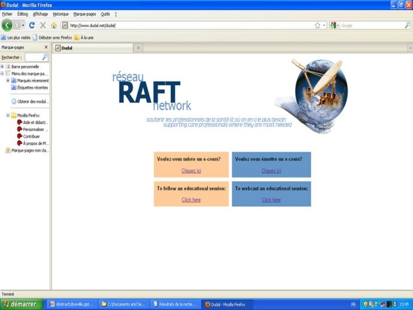Open the À la une feed bookmark
Image resolution: width=413 pixels, height=310 pixels.
(84, 37)
